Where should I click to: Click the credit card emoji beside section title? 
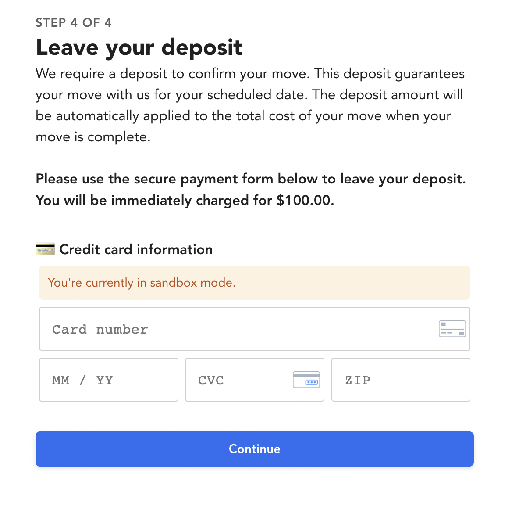45,249
